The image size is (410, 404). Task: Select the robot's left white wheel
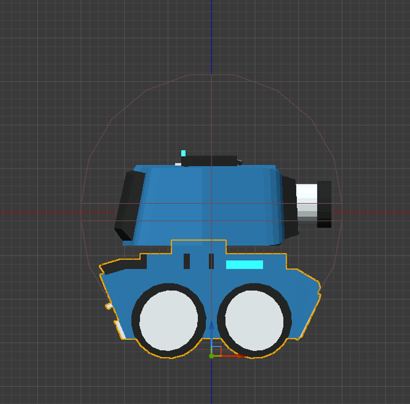click(169, 321)
